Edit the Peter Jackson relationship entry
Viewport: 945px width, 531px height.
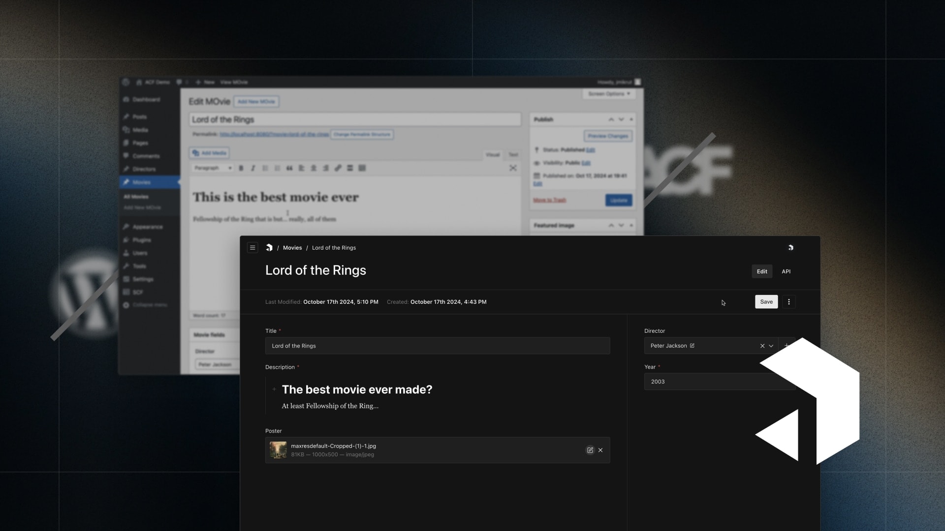692,346
